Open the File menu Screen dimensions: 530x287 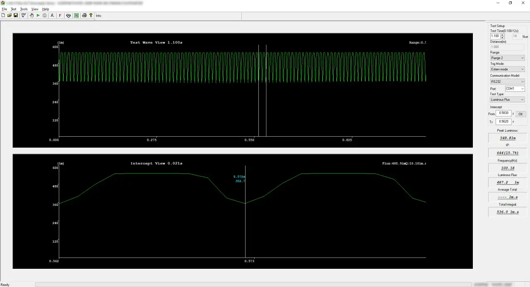(x=4, y=9)
